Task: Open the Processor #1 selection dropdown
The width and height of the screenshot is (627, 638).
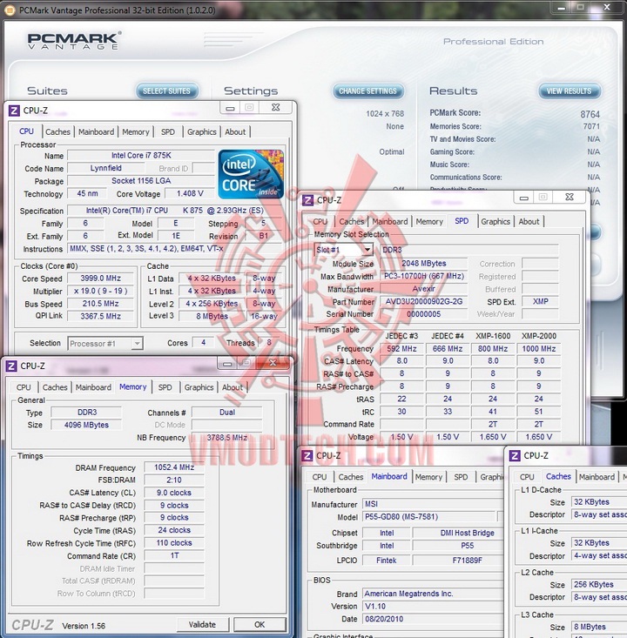Action: click(x=138, y=344)
